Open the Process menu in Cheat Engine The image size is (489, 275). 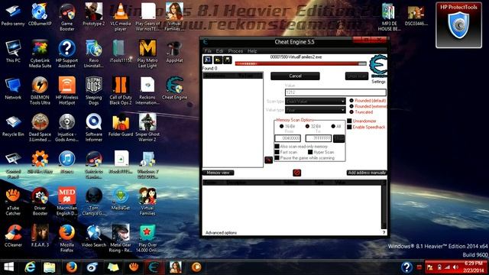click(235, 51)
